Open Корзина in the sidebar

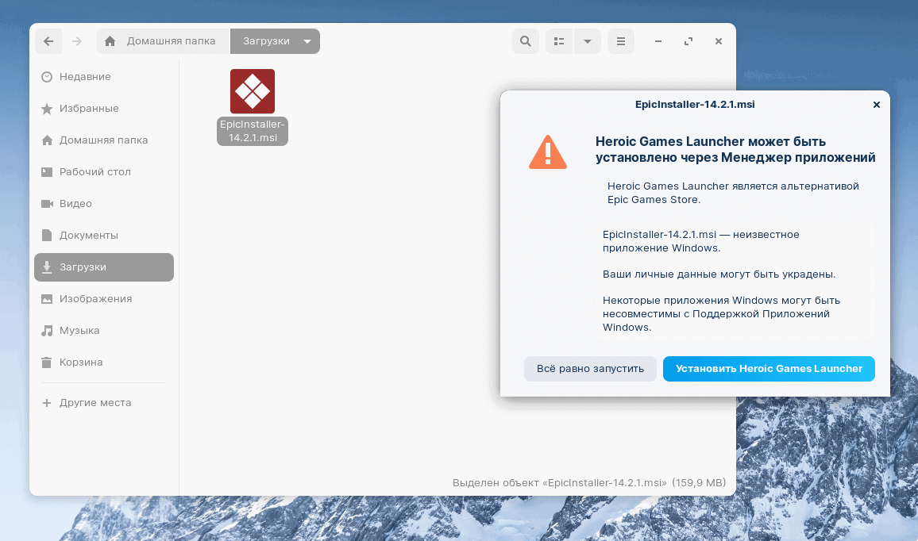[103, 362]
